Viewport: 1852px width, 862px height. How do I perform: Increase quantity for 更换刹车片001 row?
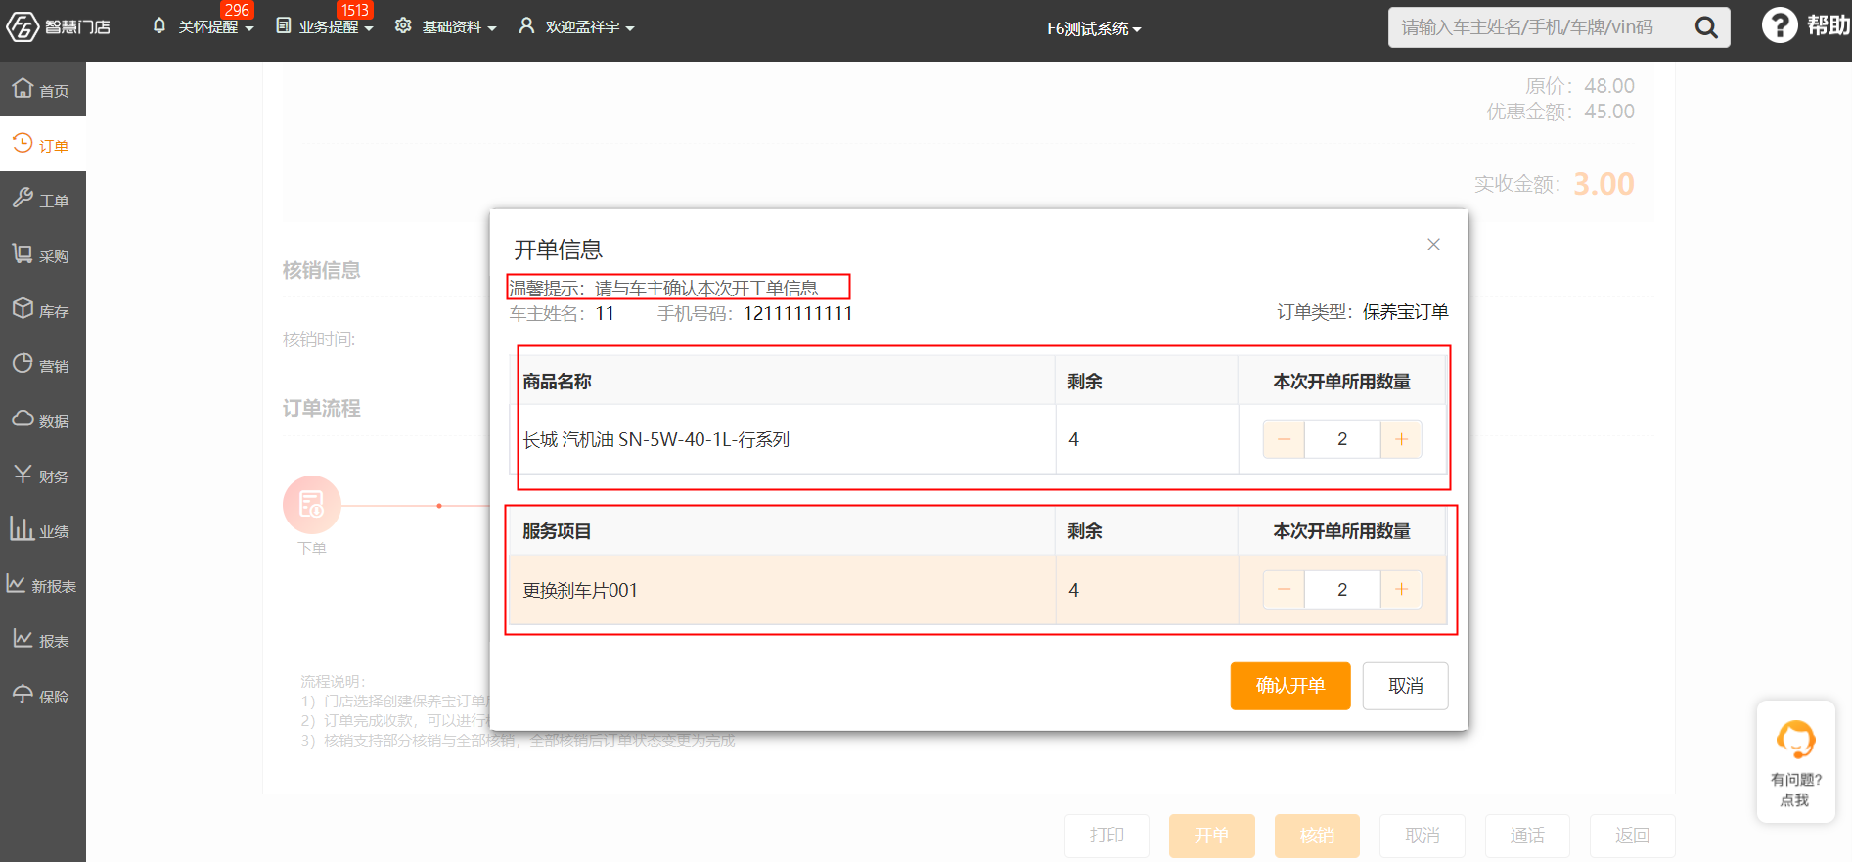click(x=1401, y=589)
